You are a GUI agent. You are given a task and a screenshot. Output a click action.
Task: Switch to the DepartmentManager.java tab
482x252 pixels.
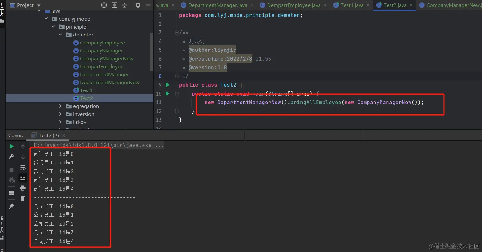click(x=218, y=5)
